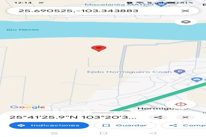The width and height of the screenshot is (206, 137).
Task: Tap the Android recent apps menu button
Action: click(54, 133)
